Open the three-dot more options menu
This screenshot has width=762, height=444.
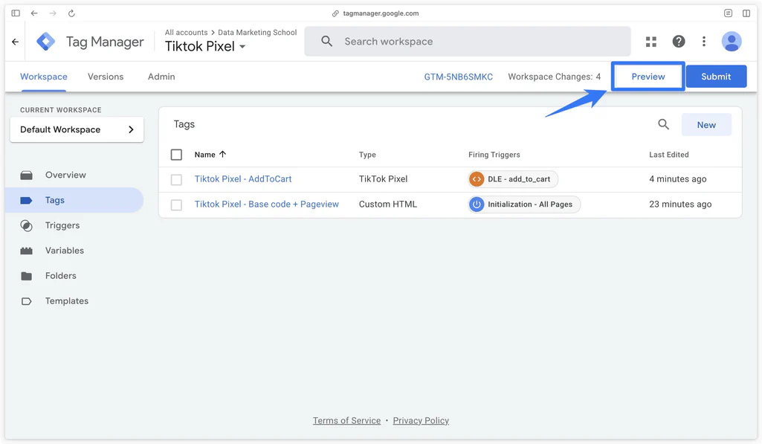[704, 42]
